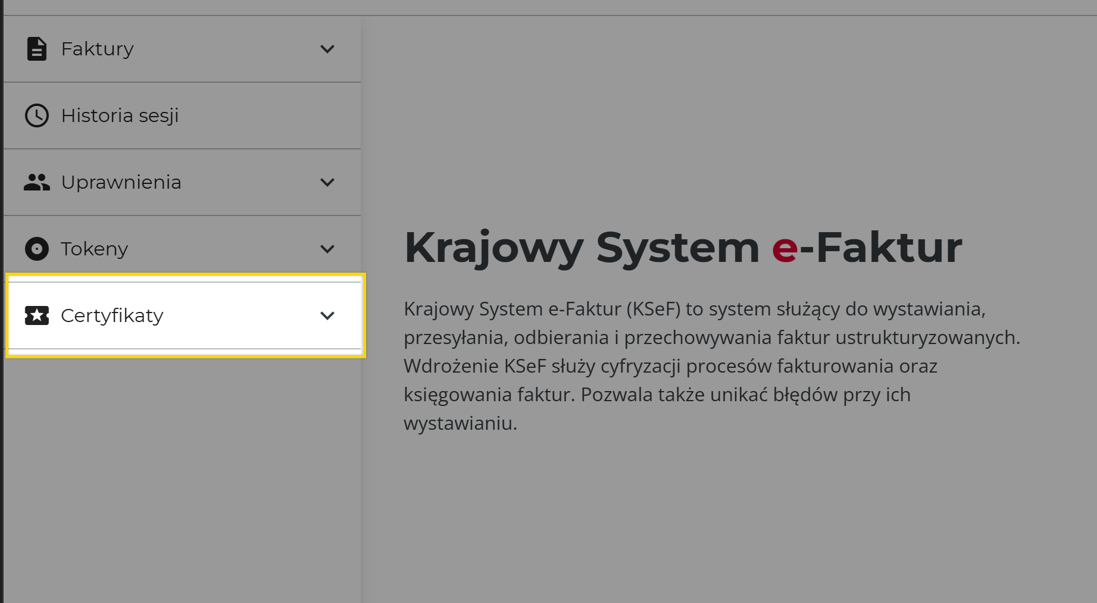The width and height of the screenshot is (1097, 603).
Task: Click the paragraph starting 'Krajowy System e-Faktur (KSeF)'
Action: (x=712, y=366)
